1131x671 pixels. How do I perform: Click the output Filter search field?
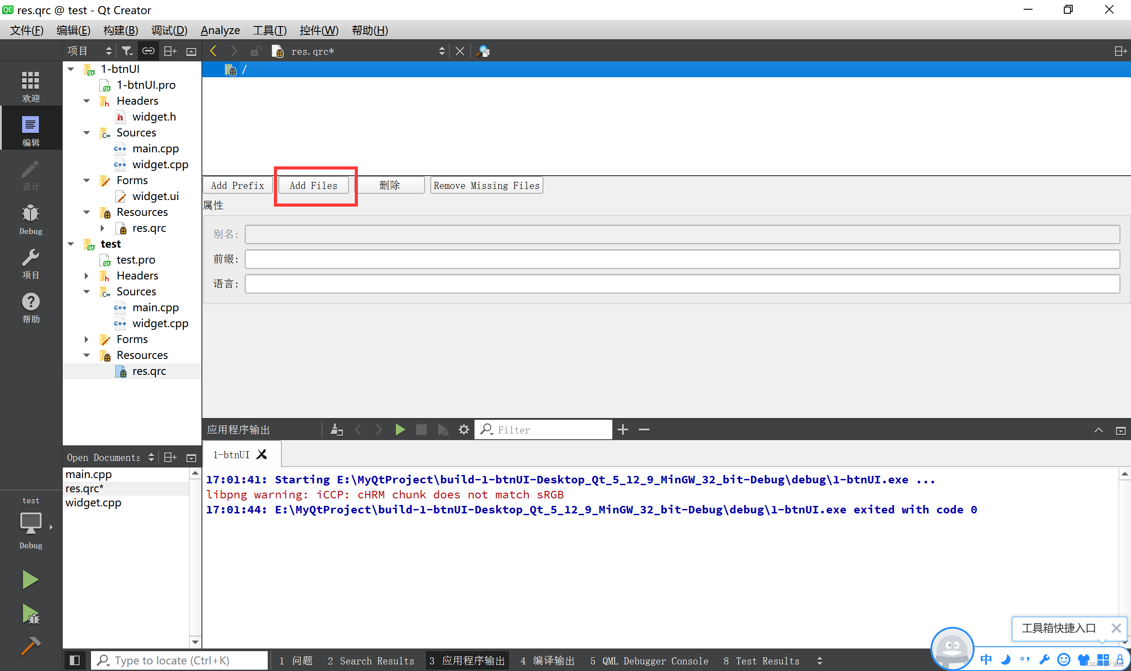tap(543, 430)
